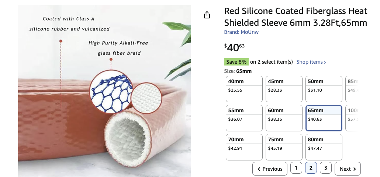The image size is (380, 177).
Task: Click the selected 65mm size tile
Action: [324, 118]
